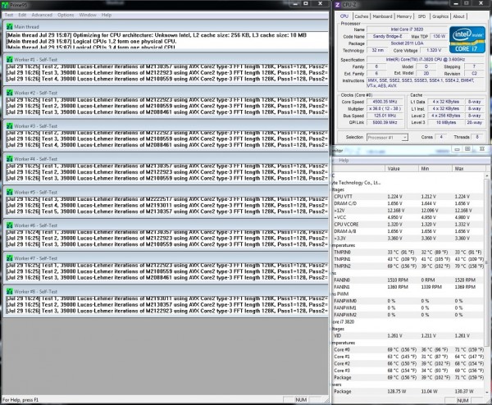
Task: Select the DRAM C/D voltage row
Action: [408, 203]
